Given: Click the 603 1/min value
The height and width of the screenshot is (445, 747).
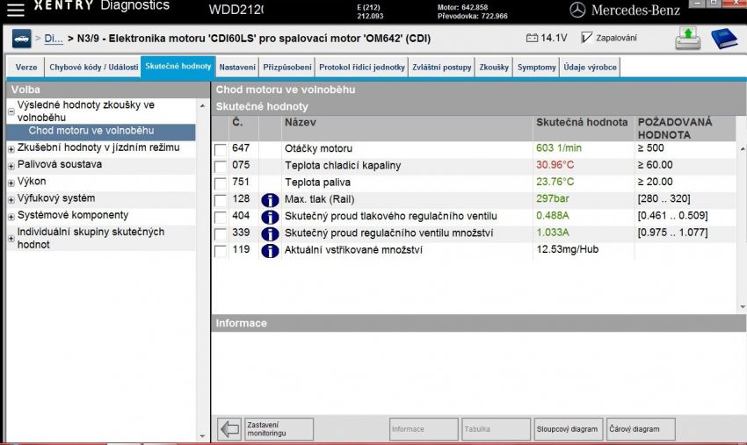Looking at the screenshot, I should pyautogui.click(x=559, y=148).
